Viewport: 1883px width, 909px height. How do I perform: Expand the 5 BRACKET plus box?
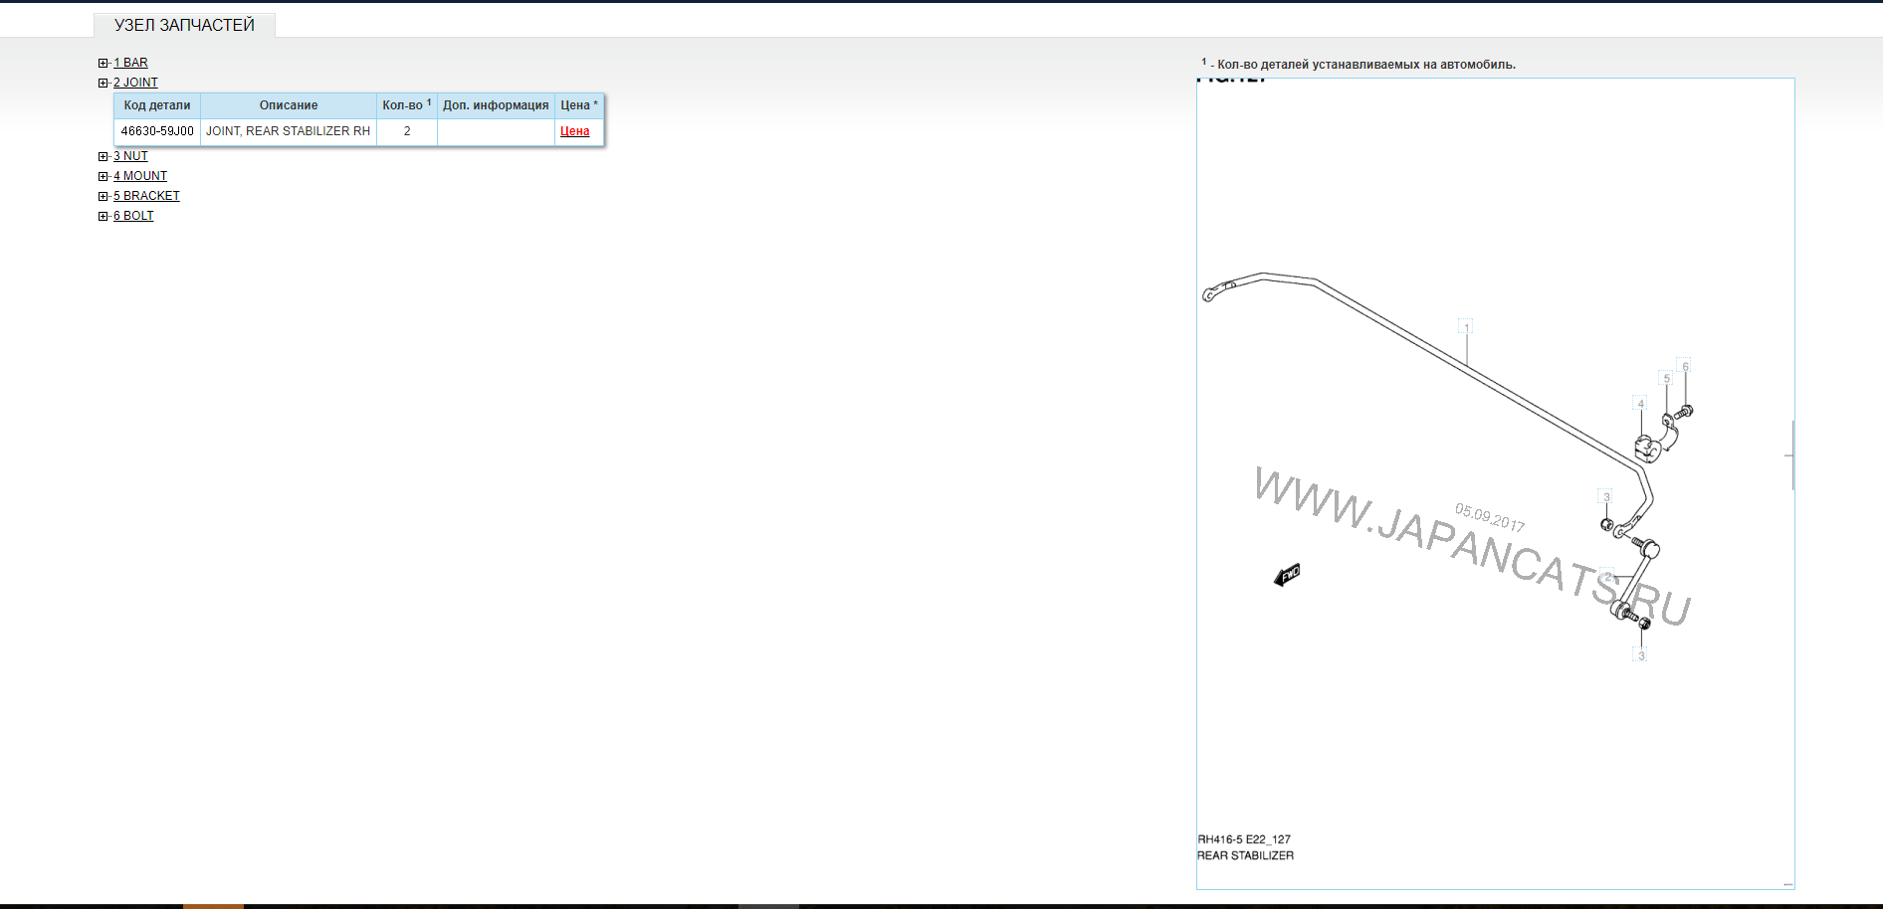[x=104, y=196]
